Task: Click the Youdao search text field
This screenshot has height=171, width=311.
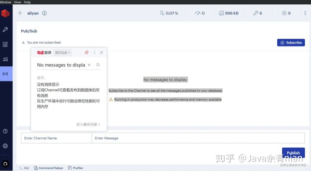Action: pos(61,65)
